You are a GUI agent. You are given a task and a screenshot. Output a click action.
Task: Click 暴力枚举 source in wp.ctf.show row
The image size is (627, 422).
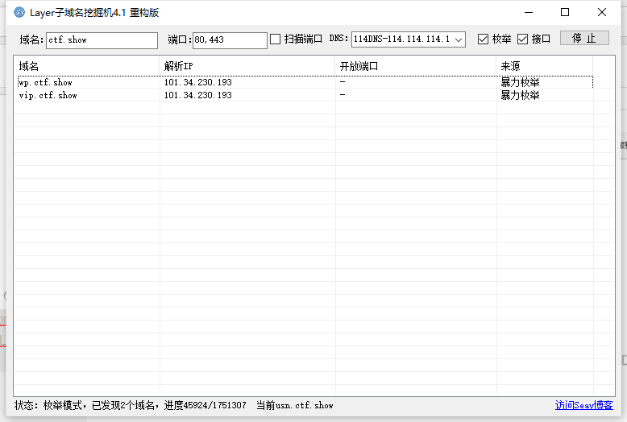[x=521, y=82]
